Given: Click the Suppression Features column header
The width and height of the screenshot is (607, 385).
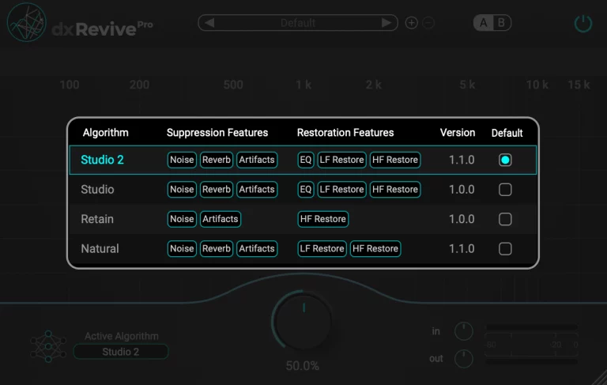Looking at the screenshot, I should 217,133.
